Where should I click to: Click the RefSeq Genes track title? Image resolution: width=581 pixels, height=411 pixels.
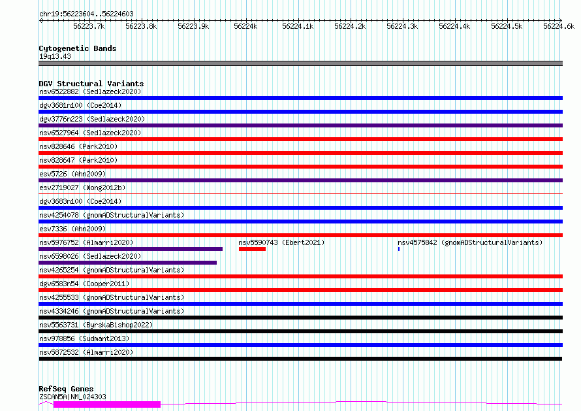click(x=66, y=389)
